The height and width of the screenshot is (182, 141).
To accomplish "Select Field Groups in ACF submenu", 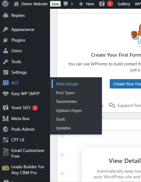I will 67,84.
